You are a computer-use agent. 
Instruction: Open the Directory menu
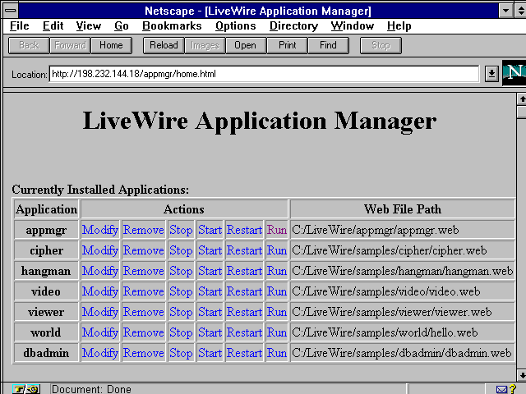pyautogui.click(x=293, y=26)
